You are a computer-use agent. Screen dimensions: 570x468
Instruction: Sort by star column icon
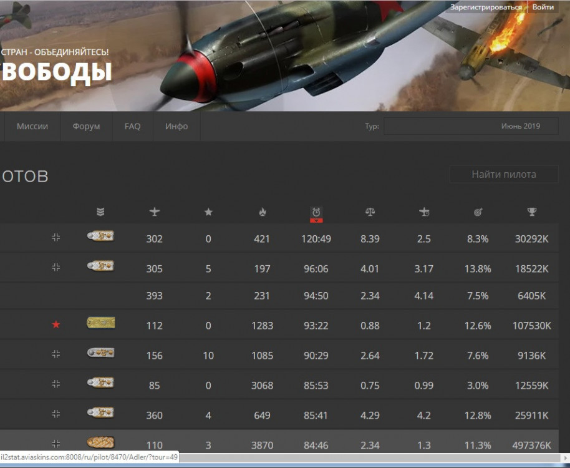coord(208,212)
